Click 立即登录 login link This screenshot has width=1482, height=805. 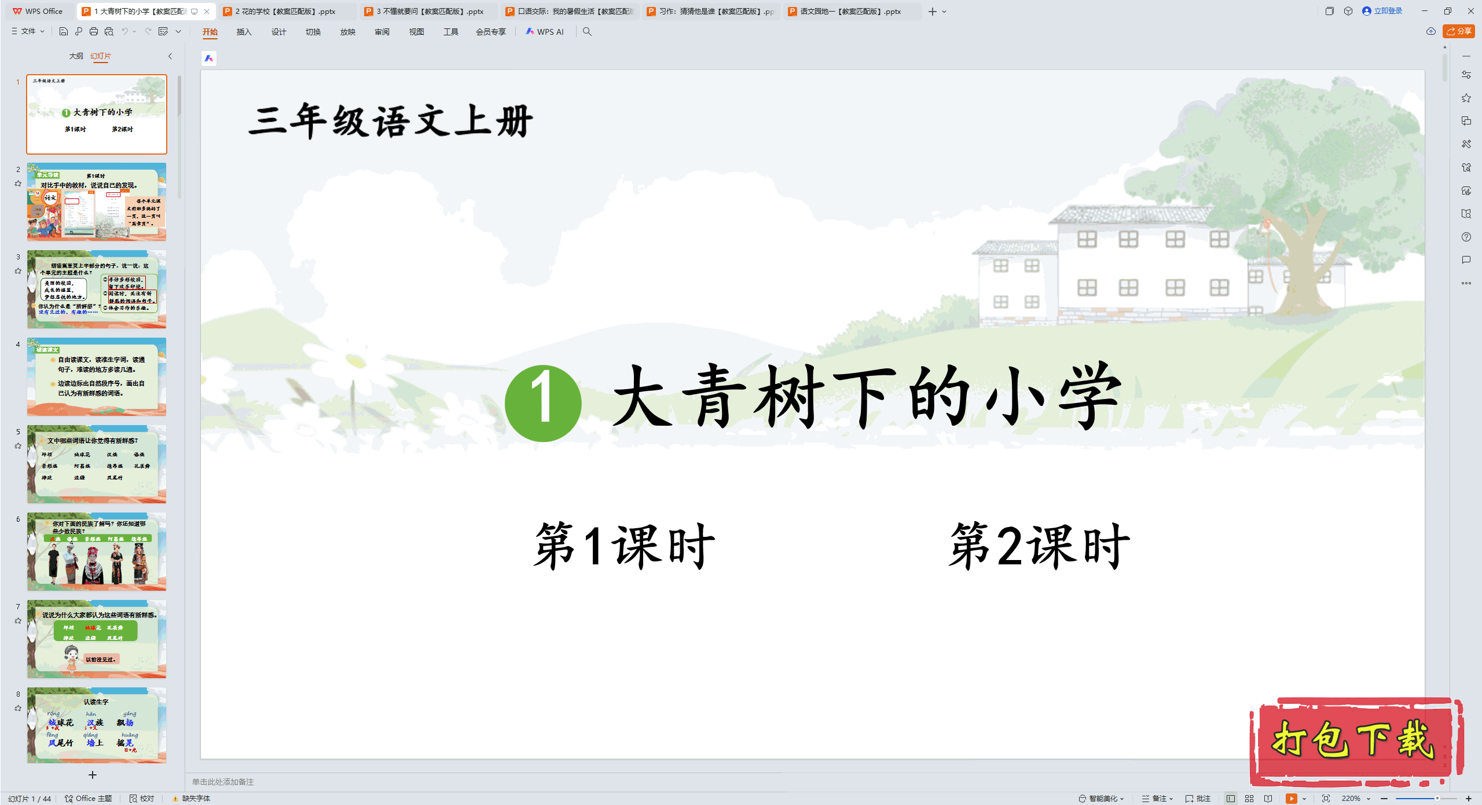point(1388,11)
